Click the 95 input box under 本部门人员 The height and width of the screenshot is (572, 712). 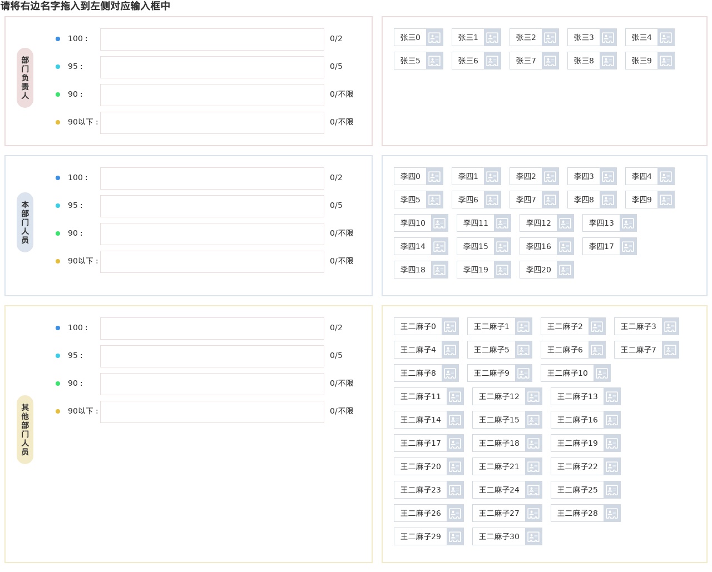coord(212,206)
